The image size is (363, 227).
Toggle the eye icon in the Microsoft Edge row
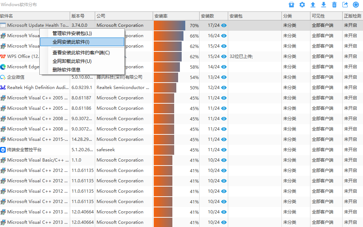tap(224, 67)
